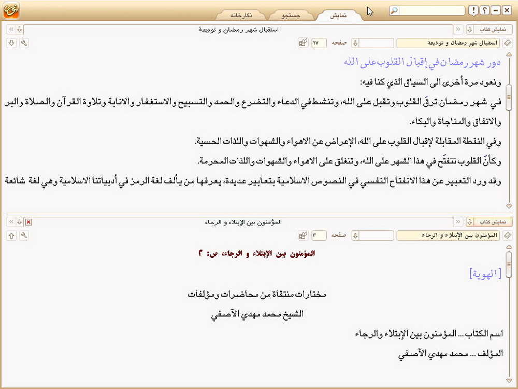This screenshot has height=389, width=518.
Task: Click the book icon beside المؤمنون بين الإبتلاء
Action: [508, 235]
